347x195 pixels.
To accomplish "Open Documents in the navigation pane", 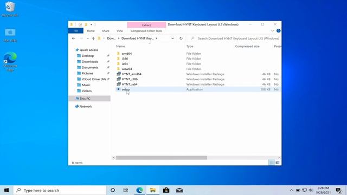I will 90,67.
